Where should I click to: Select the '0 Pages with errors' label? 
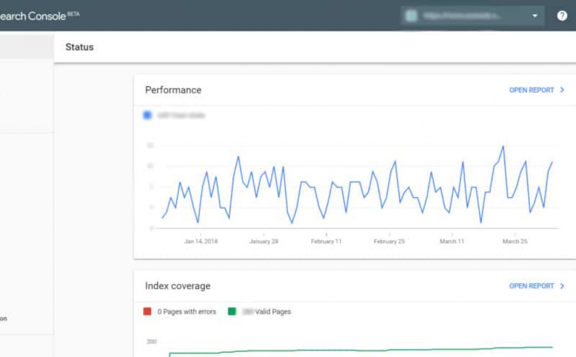187,312
